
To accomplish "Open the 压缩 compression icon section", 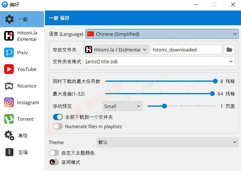I will (x=9, y=152).
